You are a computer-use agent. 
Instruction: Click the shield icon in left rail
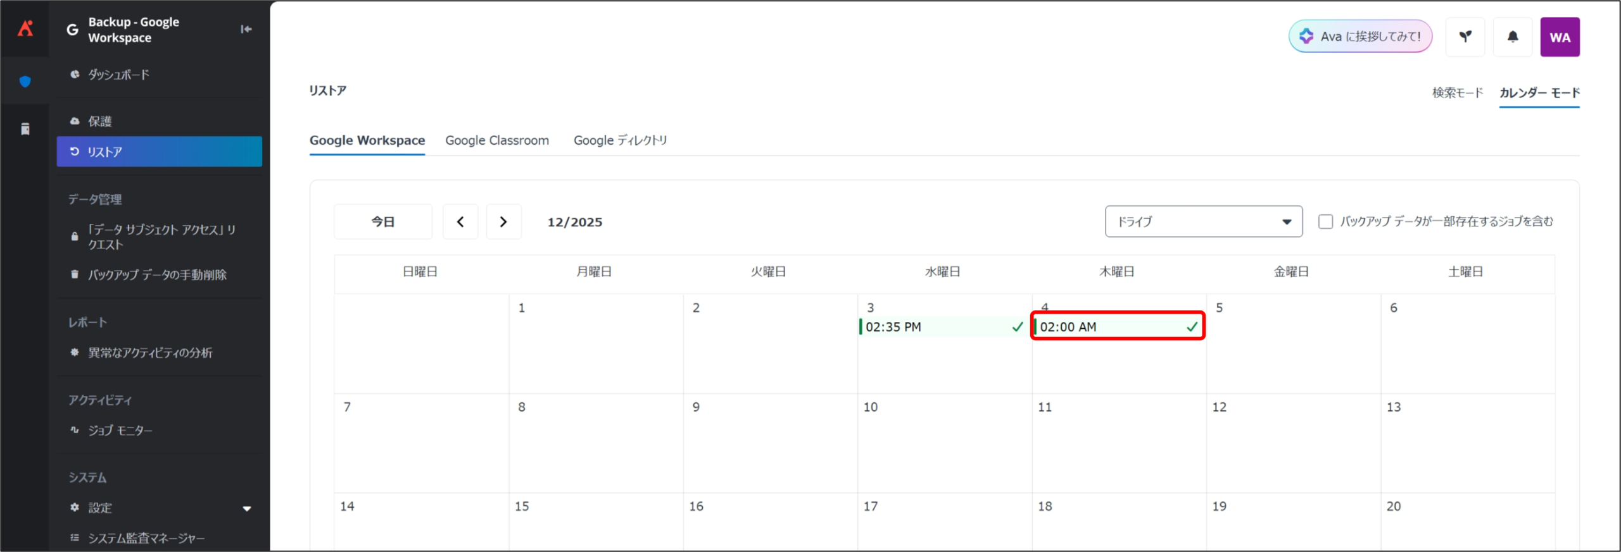click(25, 82)
